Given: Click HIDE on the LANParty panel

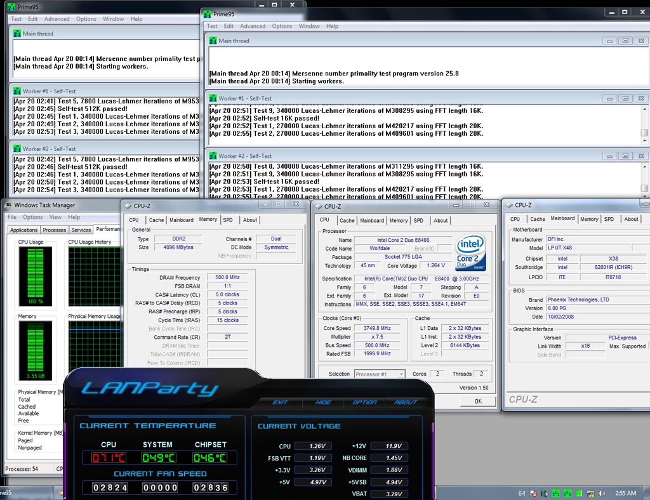Looking at the screenshot, I should tap(323, 402).
